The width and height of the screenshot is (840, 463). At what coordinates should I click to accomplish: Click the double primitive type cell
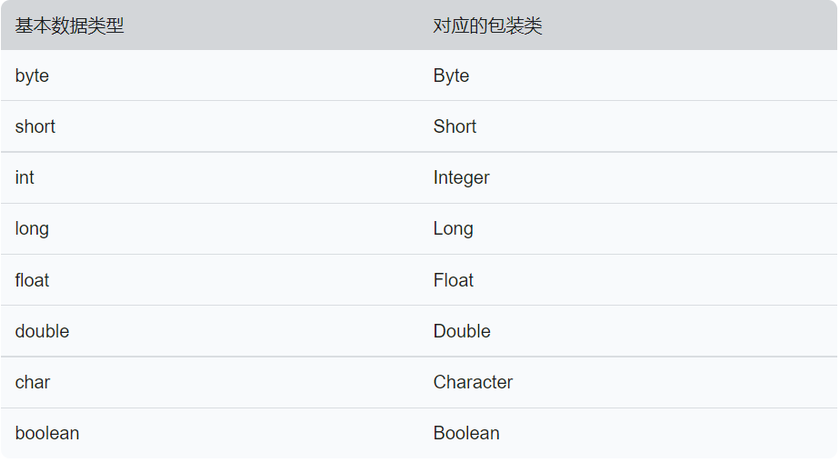(42, 331)
